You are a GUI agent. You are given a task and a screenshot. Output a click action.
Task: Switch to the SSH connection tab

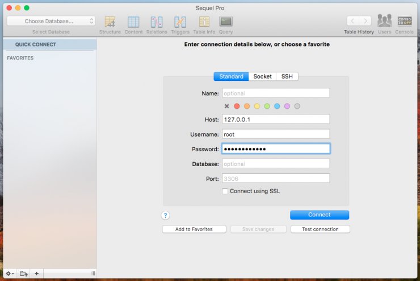[287, 76]
